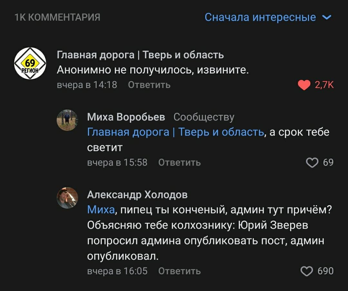The height and width of the screenshot is (291, 348).
Task: Reply to Александр Холодов's comment via 'Ответить'
Action: click(x=179, y=271)
